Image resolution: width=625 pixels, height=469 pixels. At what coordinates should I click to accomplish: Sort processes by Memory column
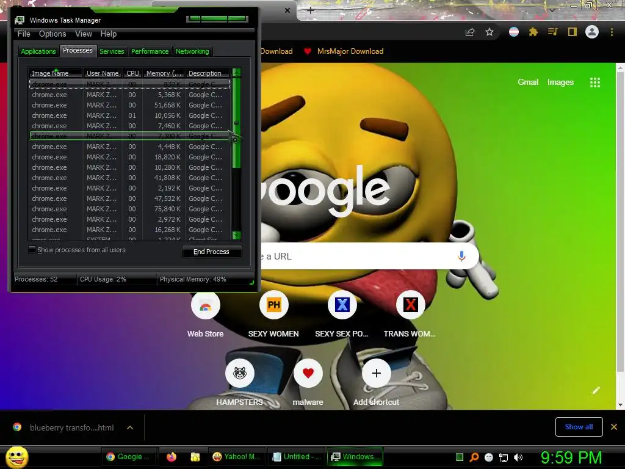[x=164, y=73]
